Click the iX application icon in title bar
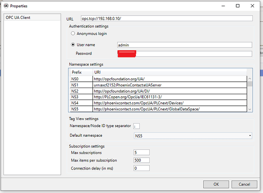The height and width of the screenshot is (193, 263). 6,6
